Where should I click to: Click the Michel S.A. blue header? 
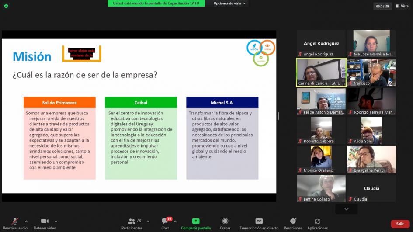pyautogui.click(x=222, y=102)
